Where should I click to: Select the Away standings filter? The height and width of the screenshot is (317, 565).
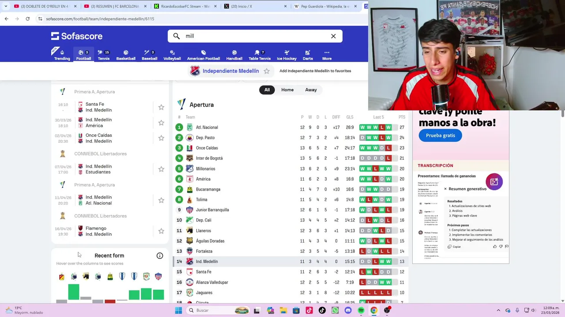pos(311,90)
